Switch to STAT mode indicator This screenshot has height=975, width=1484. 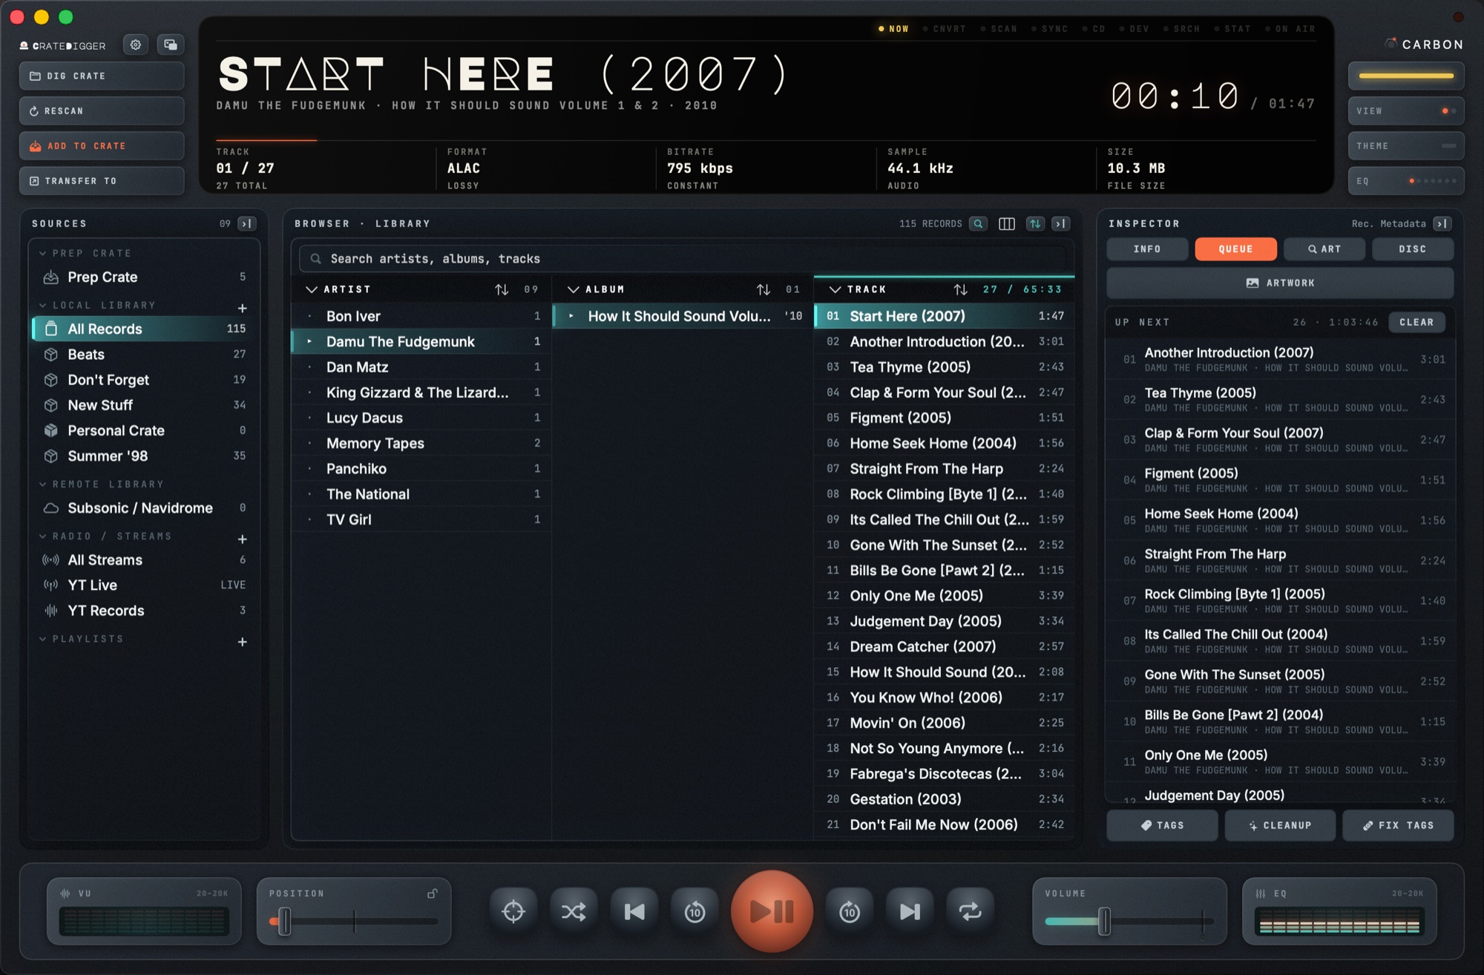1232,29
